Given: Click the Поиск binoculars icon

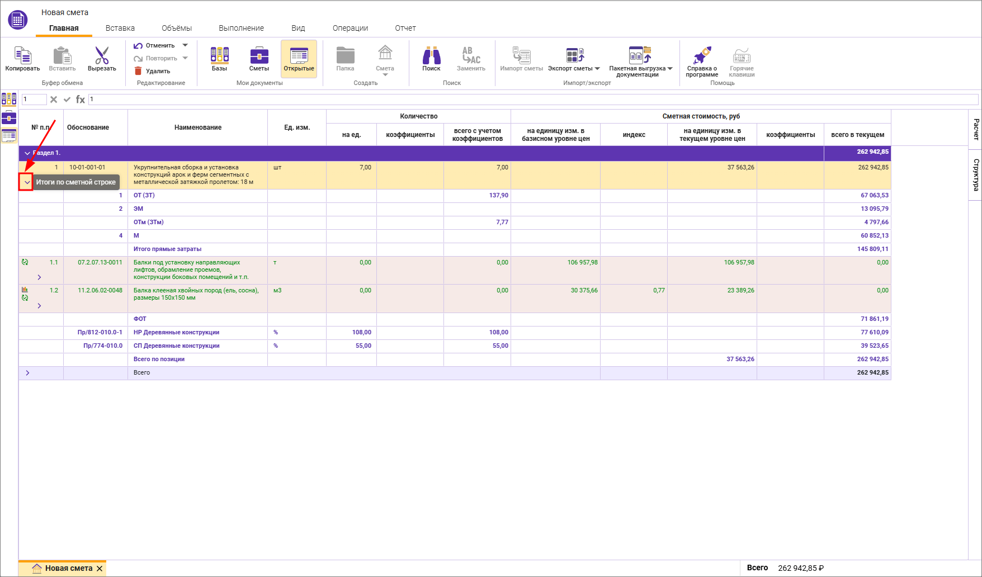Looking at the screenshot, I should [431, 56].
